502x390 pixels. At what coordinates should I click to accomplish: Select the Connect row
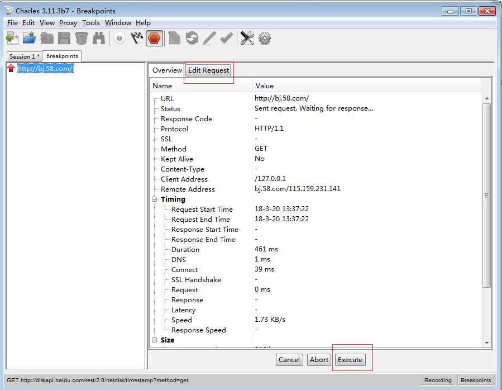click(316, 269)
